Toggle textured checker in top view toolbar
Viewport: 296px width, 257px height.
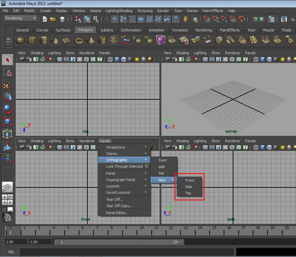point(130,59)
